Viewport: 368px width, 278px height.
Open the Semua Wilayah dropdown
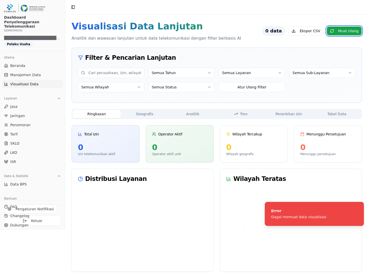coord(111,87)
